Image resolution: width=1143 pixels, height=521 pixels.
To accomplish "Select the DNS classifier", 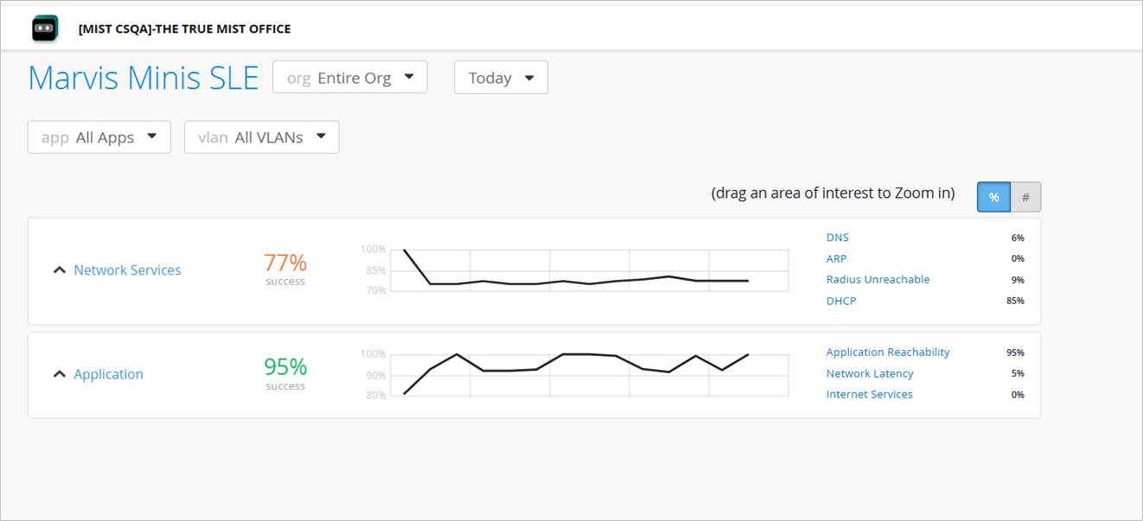I will click(838, 238).
